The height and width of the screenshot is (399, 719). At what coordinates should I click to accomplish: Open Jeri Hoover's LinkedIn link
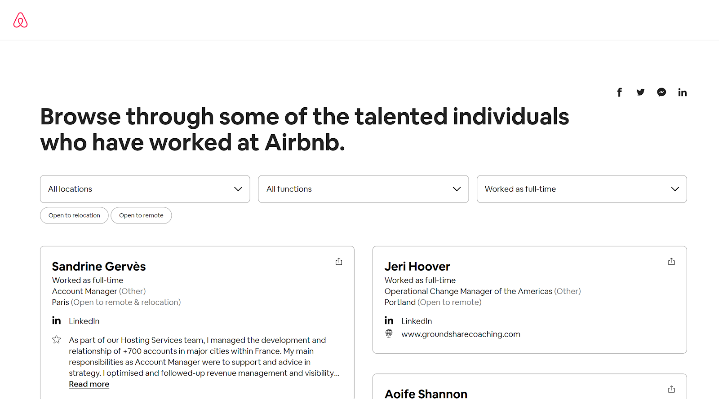(417, 321)
